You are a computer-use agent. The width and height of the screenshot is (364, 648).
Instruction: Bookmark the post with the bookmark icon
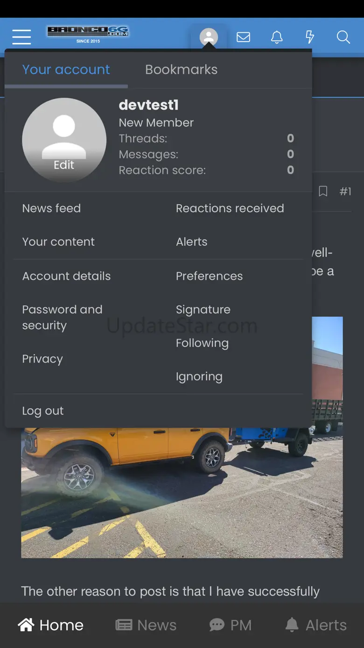323,191
